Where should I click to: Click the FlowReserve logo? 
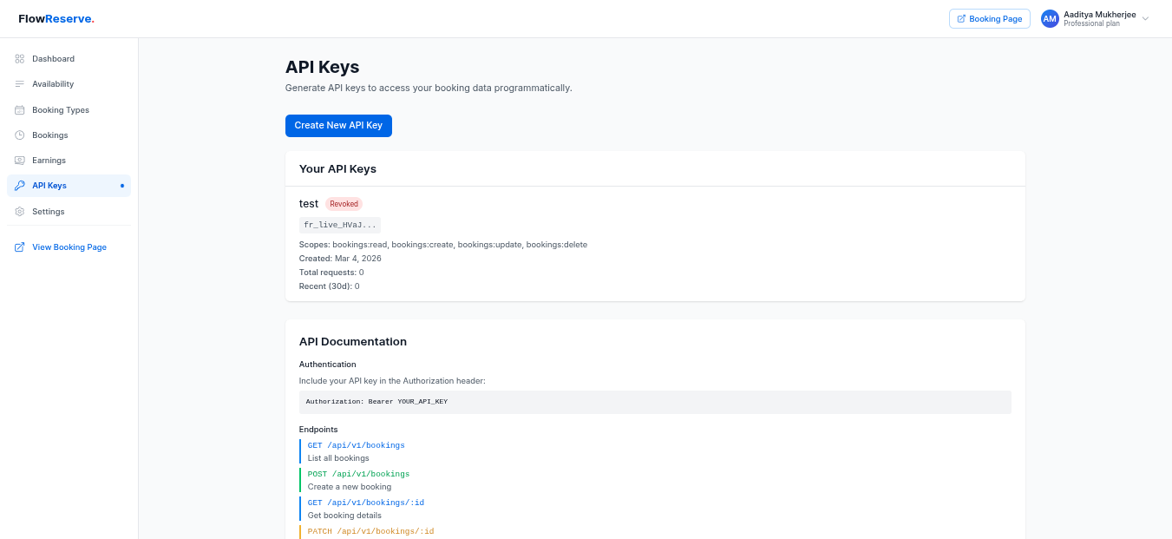click(56, 17)
